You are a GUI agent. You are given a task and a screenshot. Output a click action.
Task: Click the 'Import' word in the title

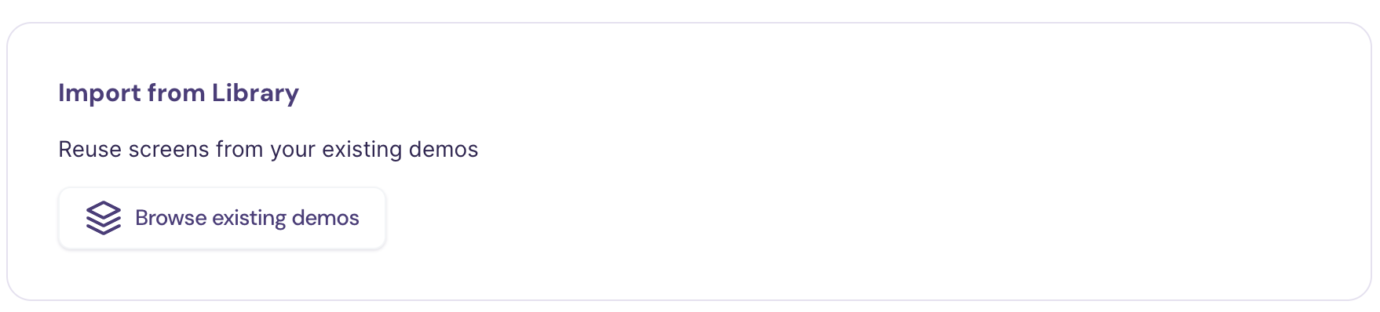coord(100,93)
